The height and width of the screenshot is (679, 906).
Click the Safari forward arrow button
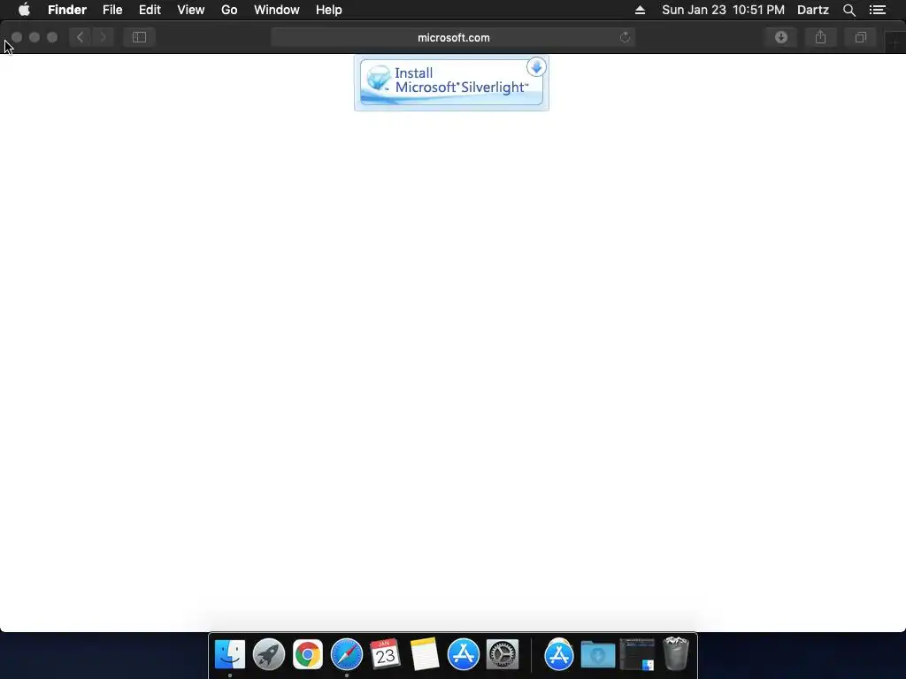point(103,37)
